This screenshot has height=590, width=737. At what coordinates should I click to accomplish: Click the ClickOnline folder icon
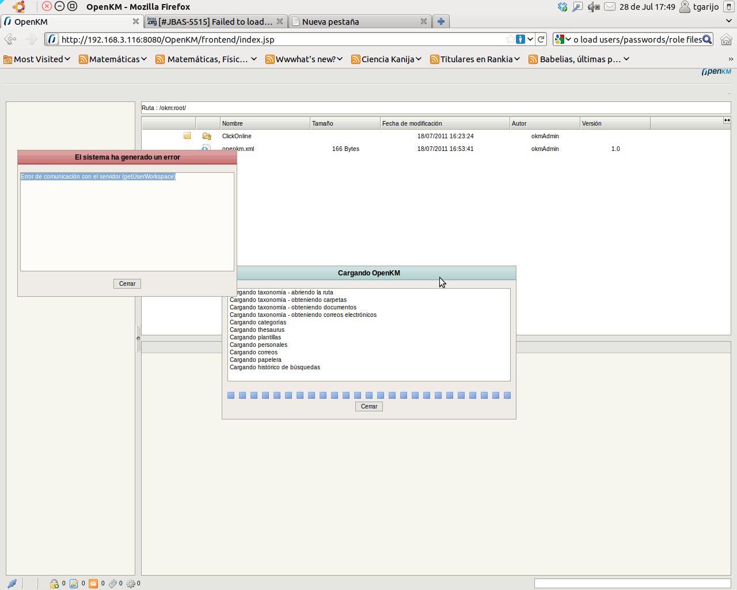tap(207, 137)
